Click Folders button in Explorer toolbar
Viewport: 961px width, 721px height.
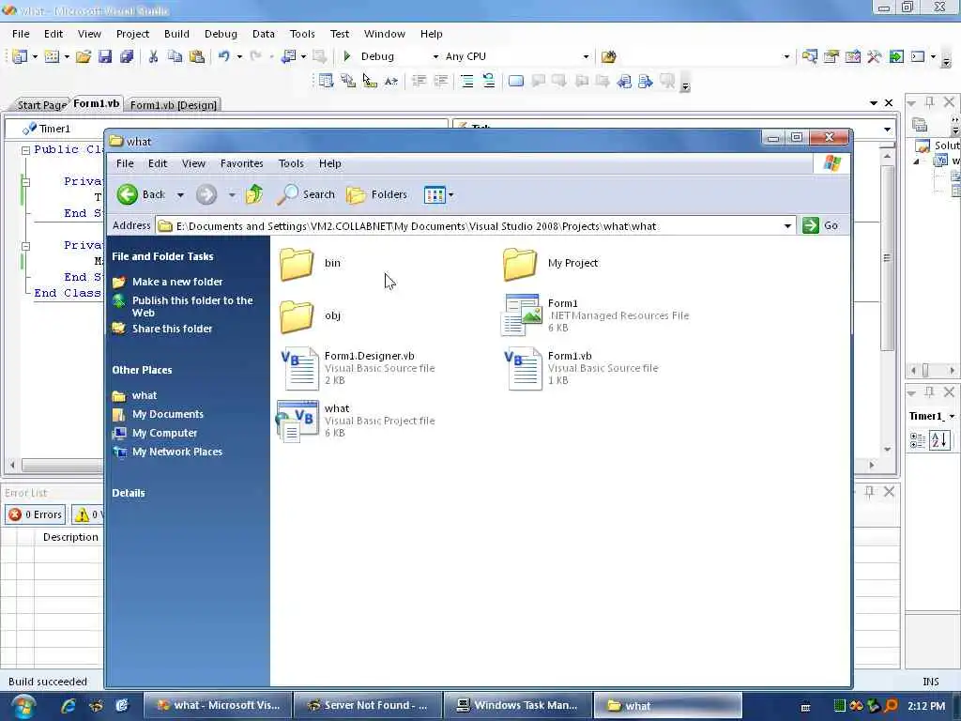(377, 194)
